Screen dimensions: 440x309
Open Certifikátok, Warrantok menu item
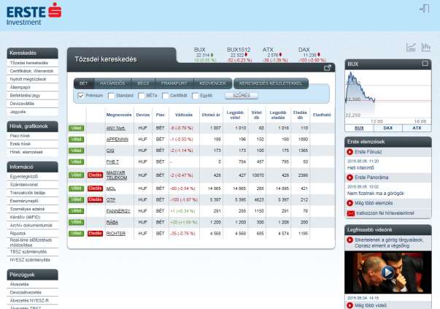(x=31, y=71)
